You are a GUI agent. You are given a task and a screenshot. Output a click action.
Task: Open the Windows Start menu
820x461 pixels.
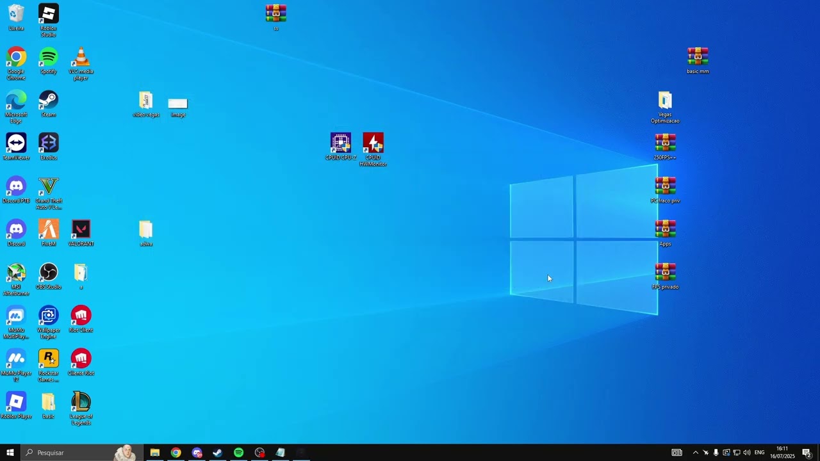pos(10,453)
